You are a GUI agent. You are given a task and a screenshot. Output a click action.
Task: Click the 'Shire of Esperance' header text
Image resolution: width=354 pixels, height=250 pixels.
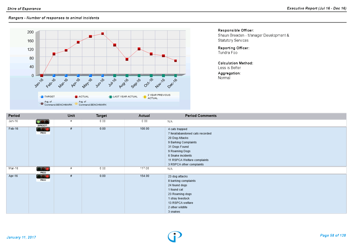pos(24,9)
